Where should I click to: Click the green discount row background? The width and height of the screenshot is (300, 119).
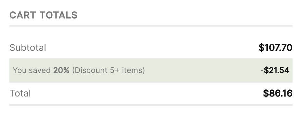coord(151,70)
